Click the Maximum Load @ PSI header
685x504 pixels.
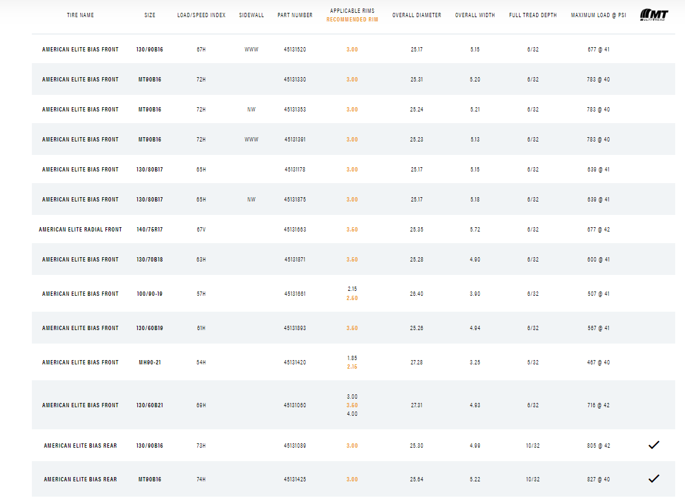click(x=598, y=15)
